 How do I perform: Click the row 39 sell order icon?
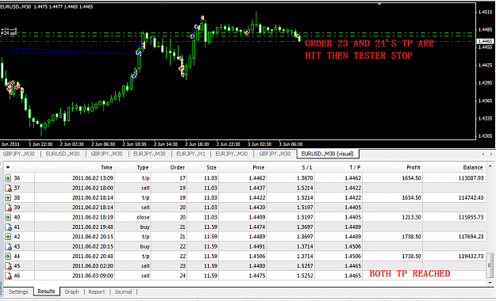point(8,208)
